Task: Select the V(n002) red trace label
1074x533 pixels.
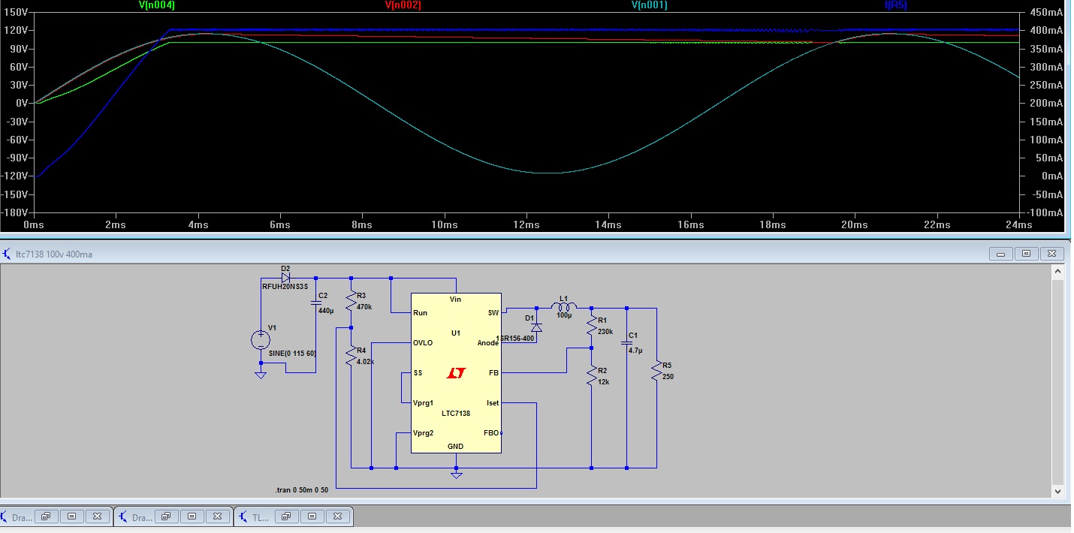Action: point(403,5)
